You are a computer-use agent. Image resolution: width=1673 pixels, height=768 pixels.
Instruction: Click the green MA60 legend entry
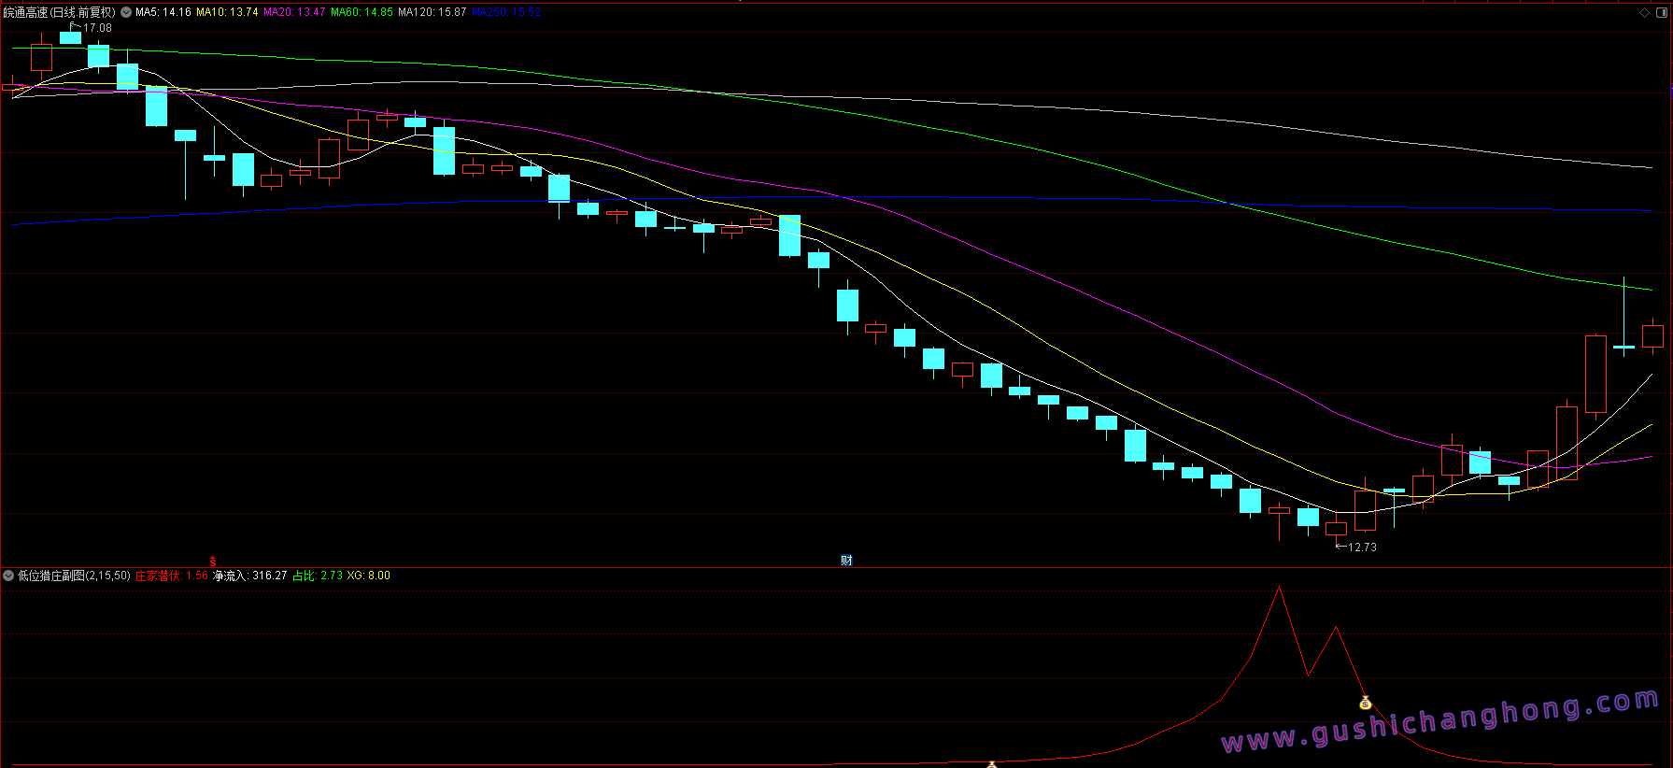click(362, 12)
